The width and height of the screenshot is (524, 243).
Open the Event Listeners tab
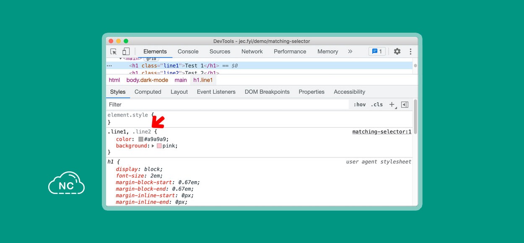tap(216, 92)
